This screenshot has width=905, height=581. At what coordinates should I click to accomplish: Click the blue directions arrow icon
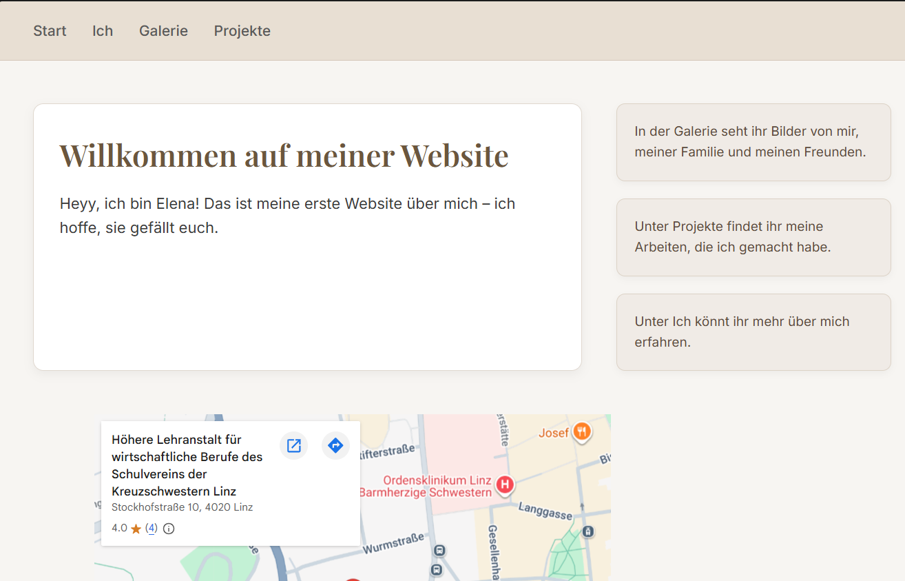click(x=335, y=446)
